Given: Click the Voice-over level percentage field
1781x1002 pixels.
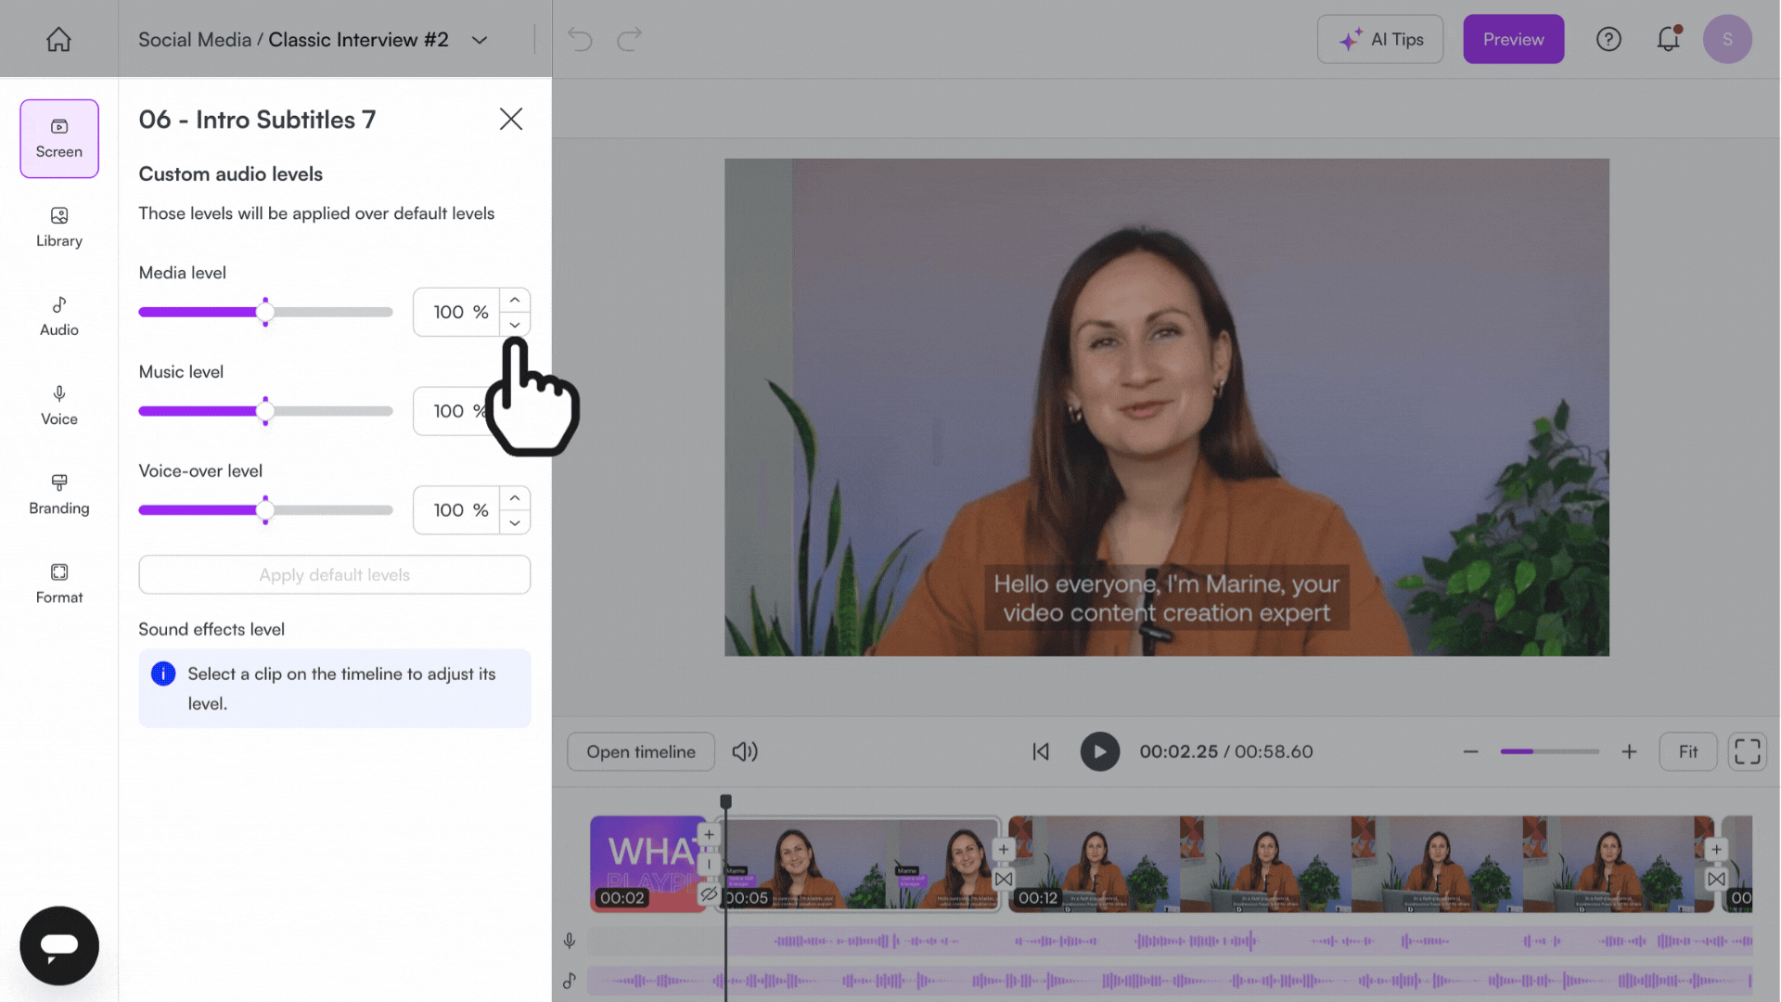Looking at the screenshot, I should tap(457, 510).
